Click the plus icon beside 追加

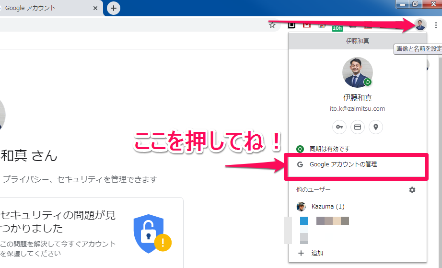[x=301, y=253]
